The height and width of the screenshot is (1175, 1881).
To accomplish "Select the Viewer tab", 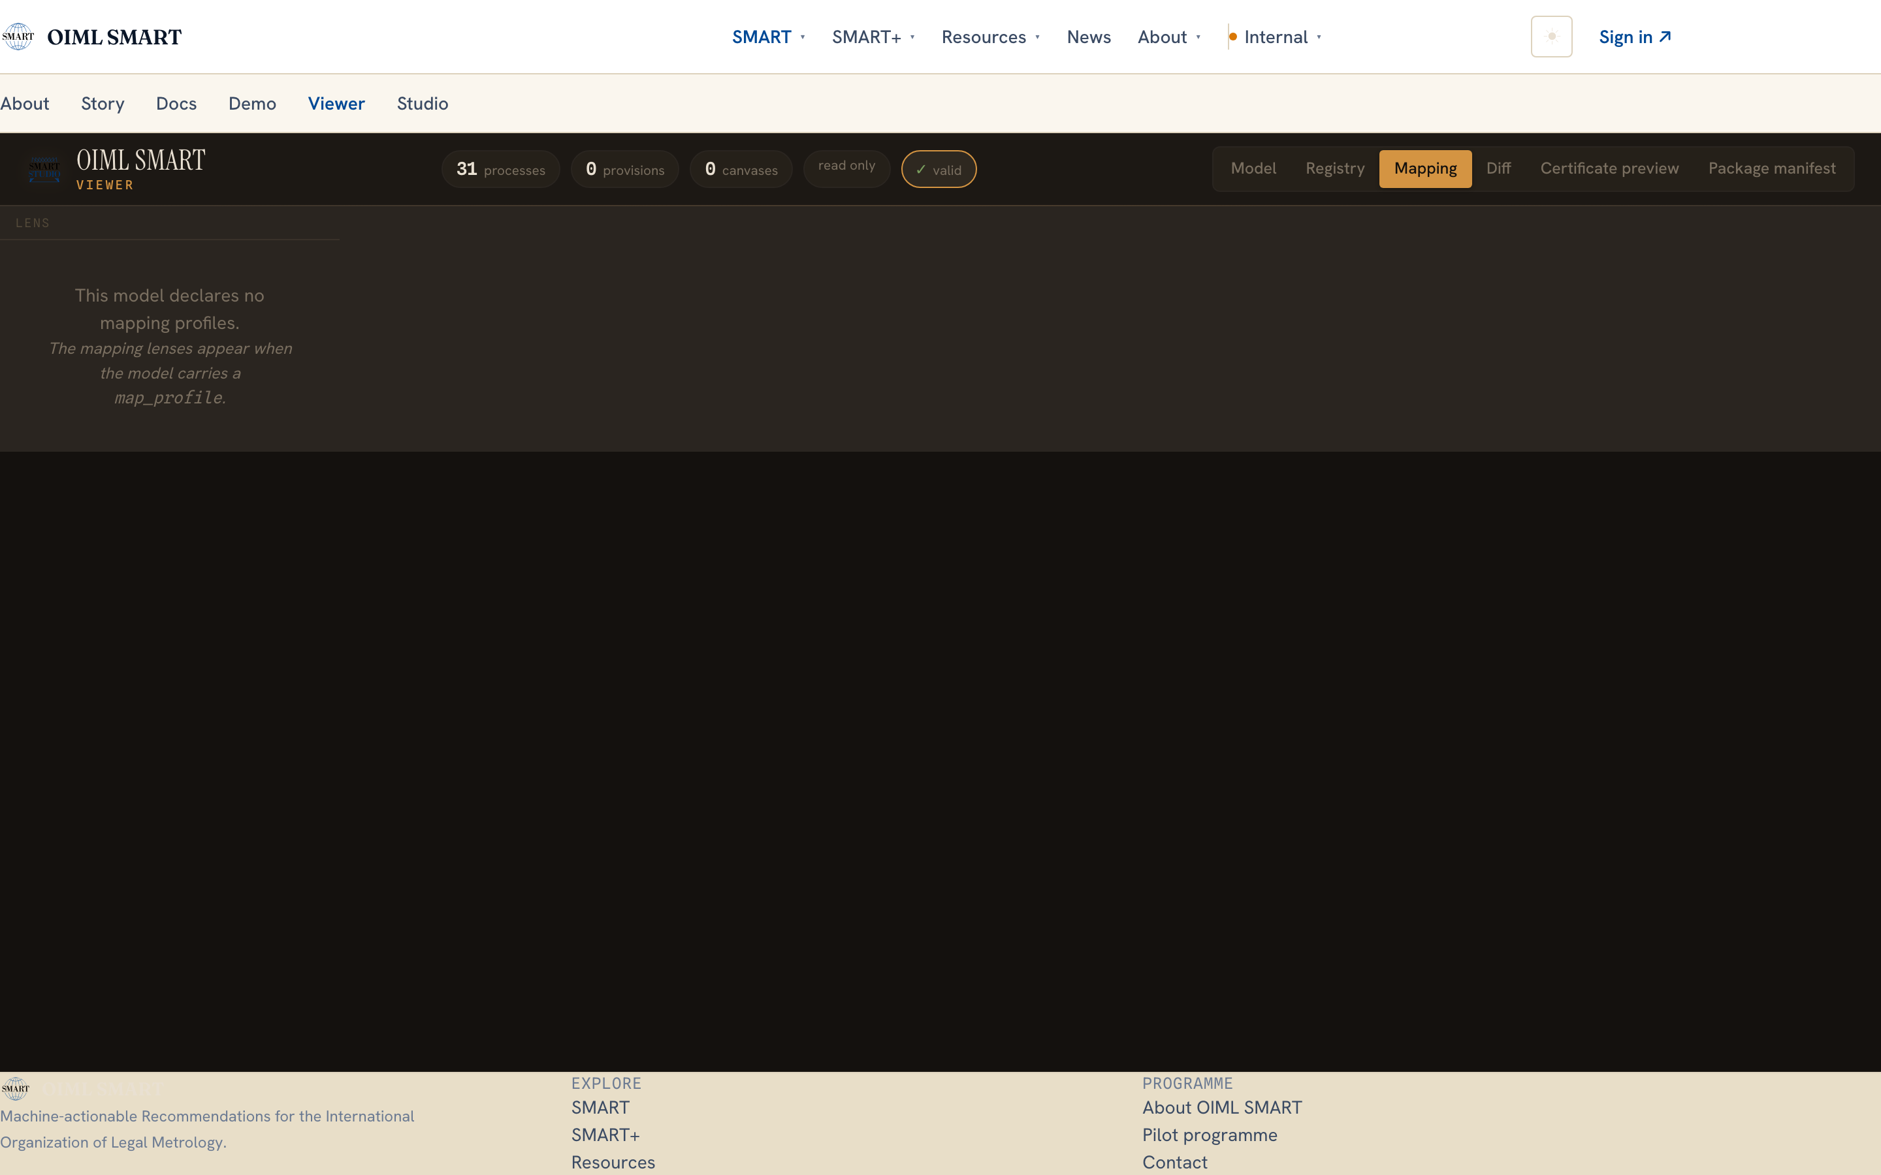I will pyautogui.click(x=336, y=103).
